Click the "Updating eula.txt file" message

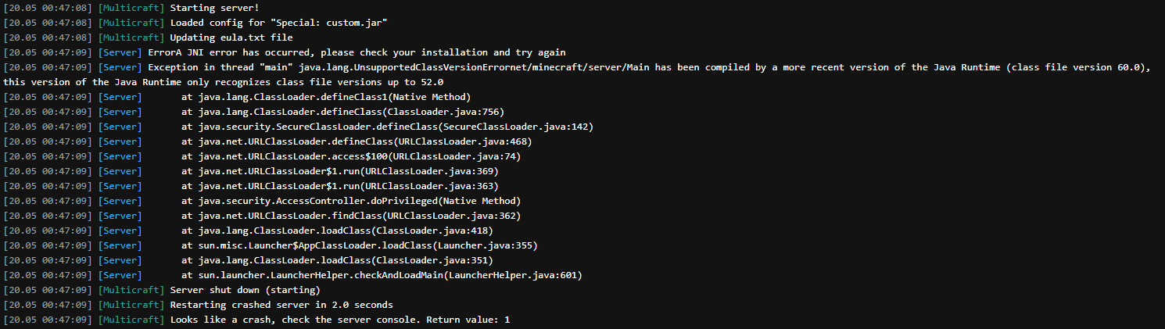tap(231, 38)
